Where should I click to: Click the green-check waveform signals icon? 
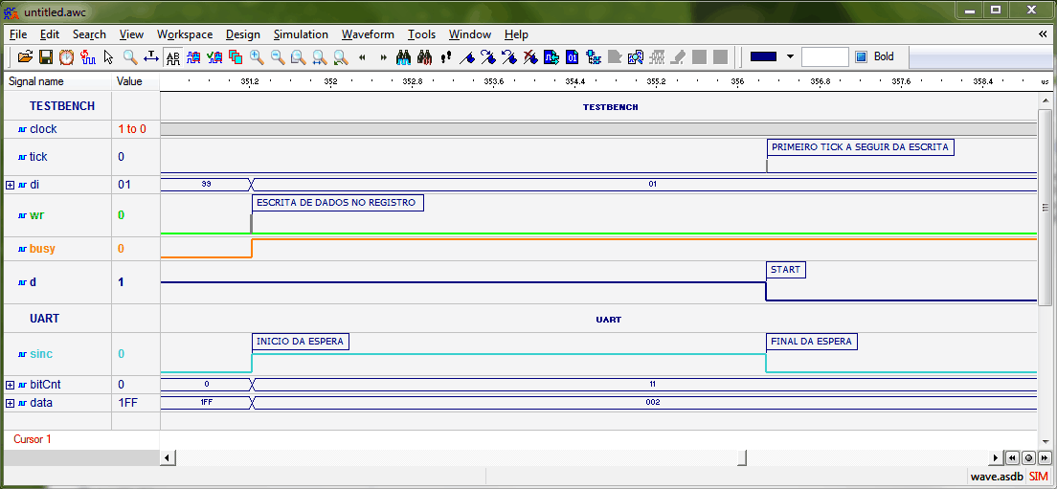pos(214,57)
